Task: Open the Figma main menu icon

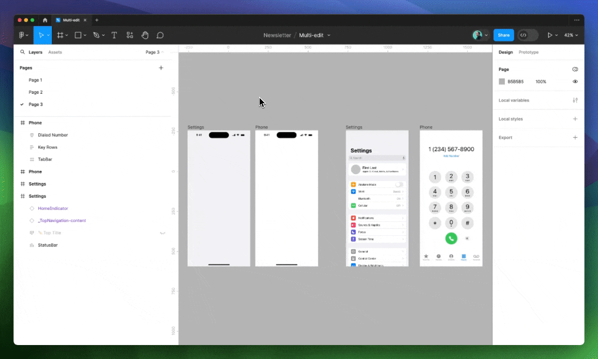Action: click(x=22, y=35)
